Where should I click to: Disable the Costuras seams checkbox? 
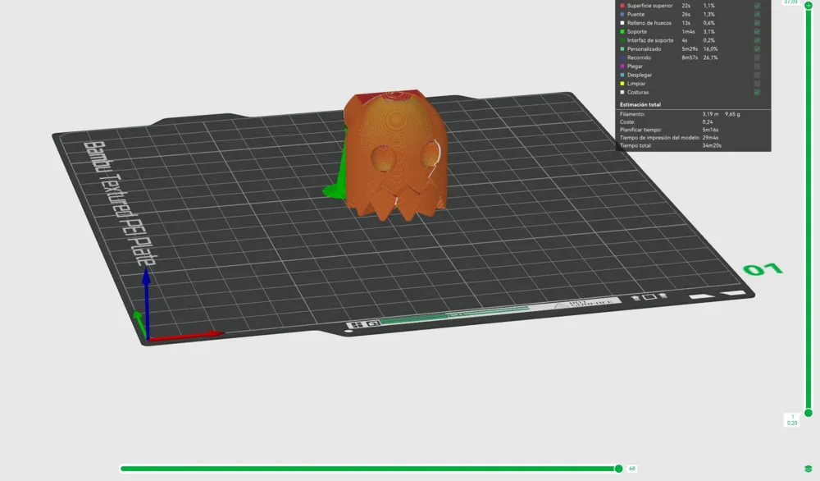(757, 92)
